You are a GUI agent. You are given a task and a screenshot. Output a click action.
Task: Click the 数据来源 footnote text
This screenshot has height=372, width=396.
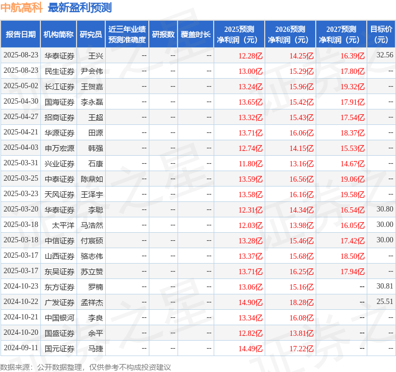(86, 367)
